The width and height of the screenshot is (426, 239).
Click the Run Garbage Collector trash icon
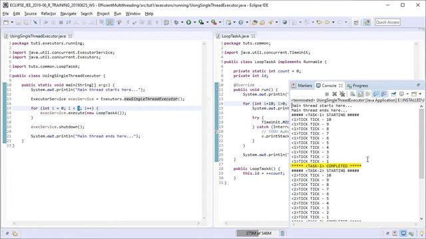pyautogui.click(x=282, y=233)
